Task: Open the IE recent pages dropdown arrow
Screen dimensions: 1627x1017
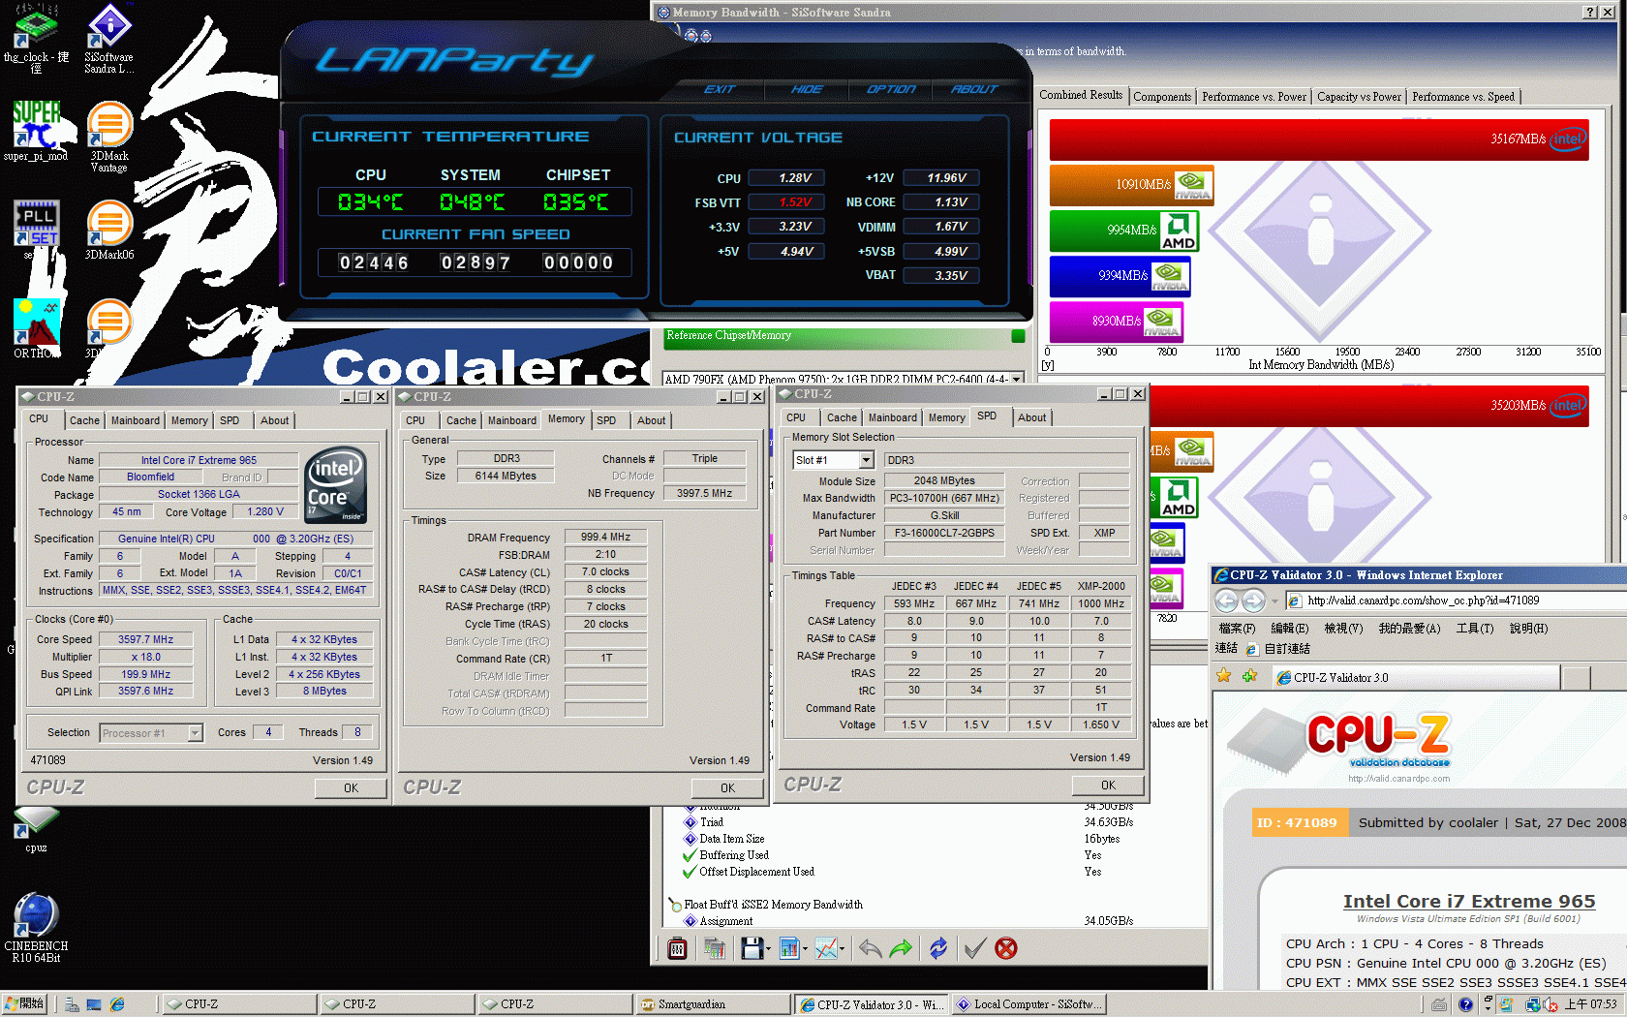Action: click(x=1274, y=601)
